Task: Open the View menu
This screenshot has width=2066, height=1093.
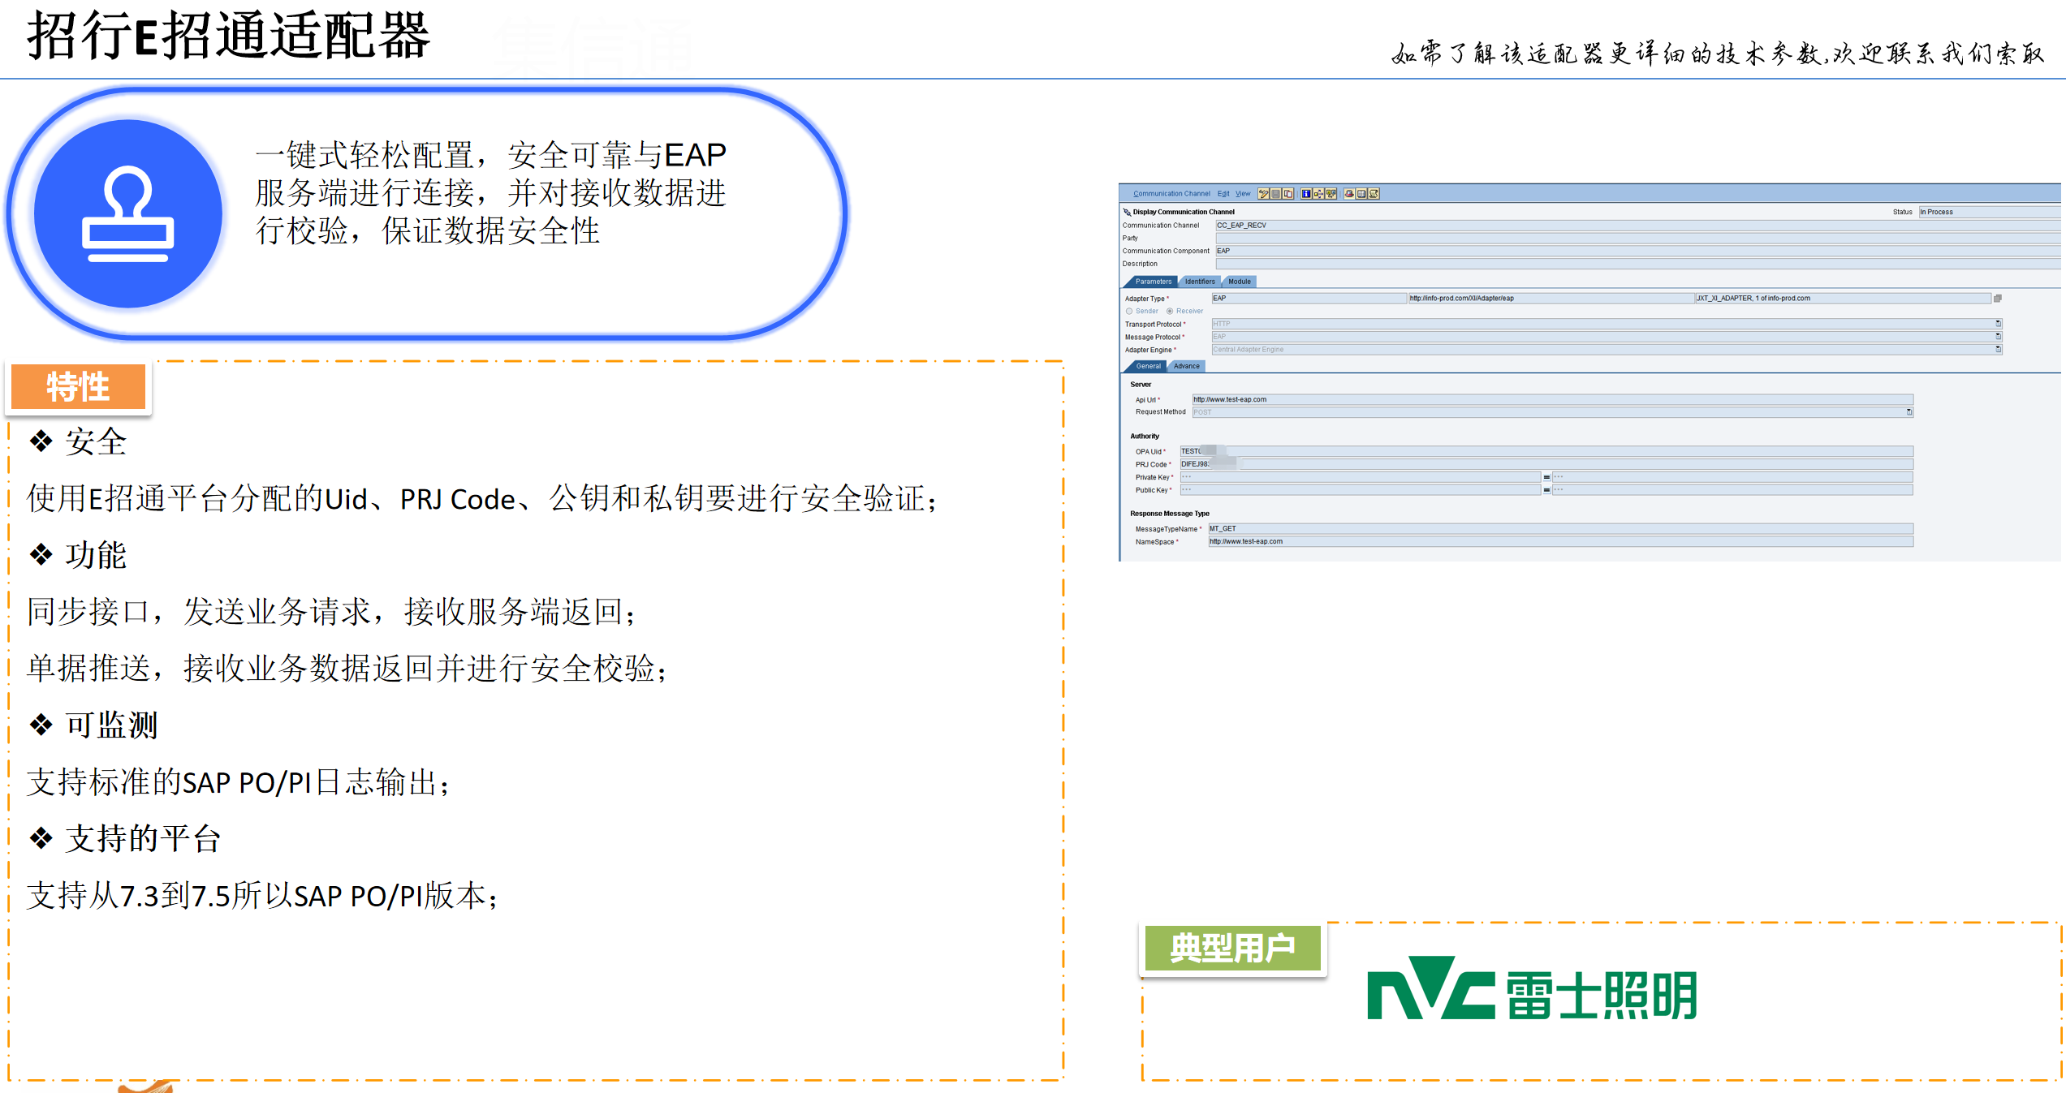Action: coord(1243,194)
